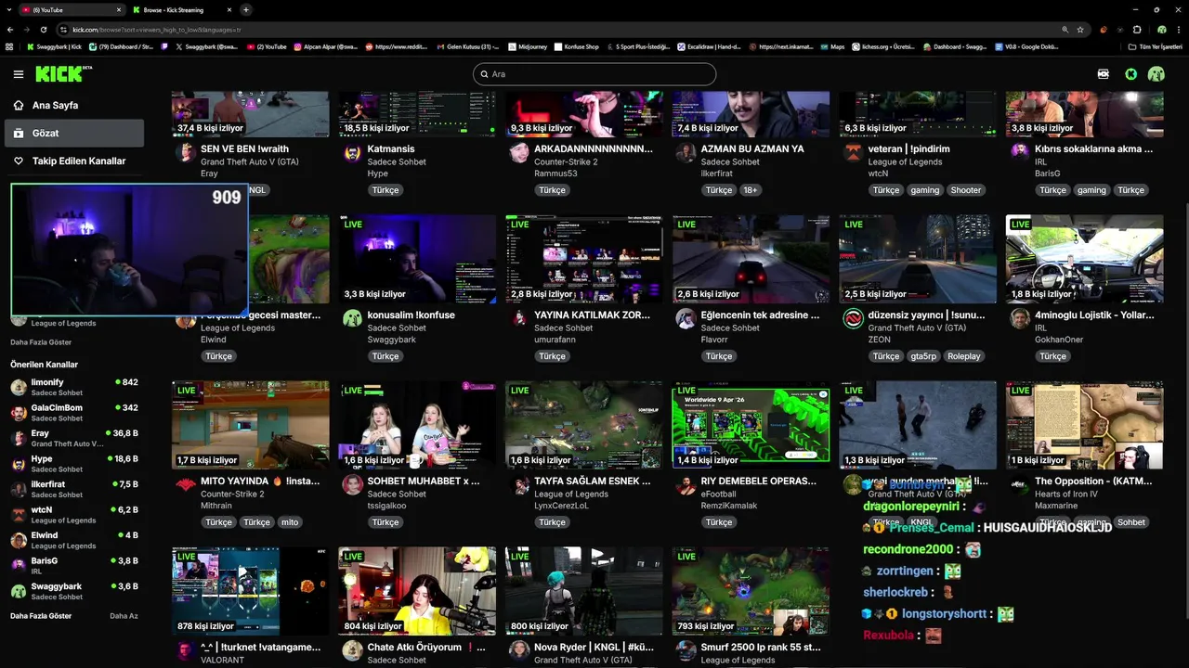Click RemziKamalak streamer avatar
Viewport: 1189px width, 668px height.
click(x=686, y=485)
